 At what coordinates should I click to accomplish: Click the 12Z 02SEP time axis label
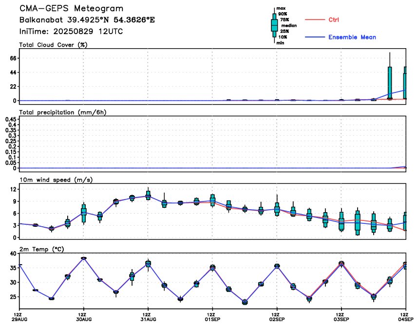[277, 317]
